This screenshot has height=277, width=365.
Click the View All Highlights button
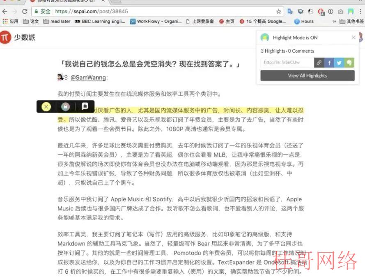[x=308, y=76]
